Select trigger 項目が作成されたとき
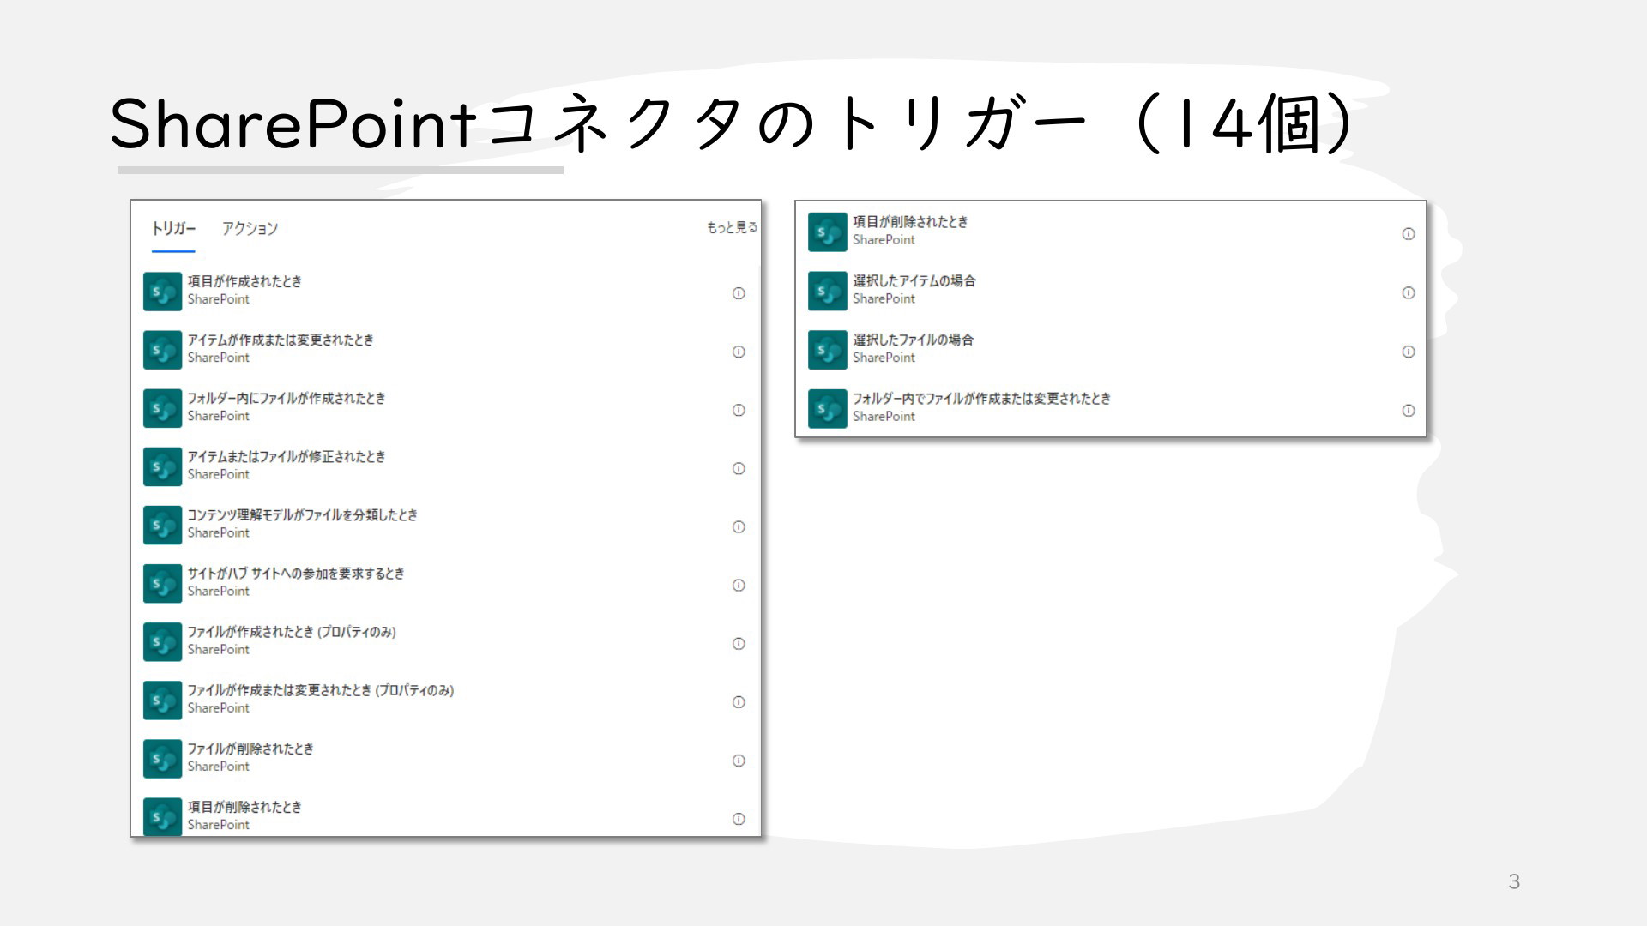 pos(444,292)
